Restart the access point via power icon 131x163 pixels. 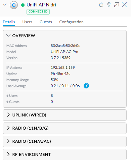coord(101,5)
